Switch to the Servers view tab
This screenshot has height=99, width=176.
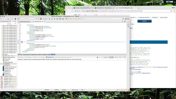coord(35,57)
